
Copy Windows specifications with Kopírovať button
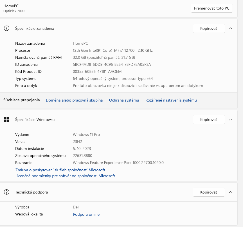pyautogui.click(x=209, y=120)
